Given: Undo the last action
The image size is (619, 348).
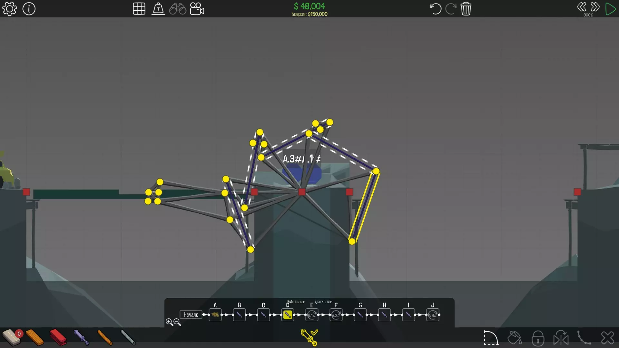Looking at the screenshot, I should (x=435, y=9).
